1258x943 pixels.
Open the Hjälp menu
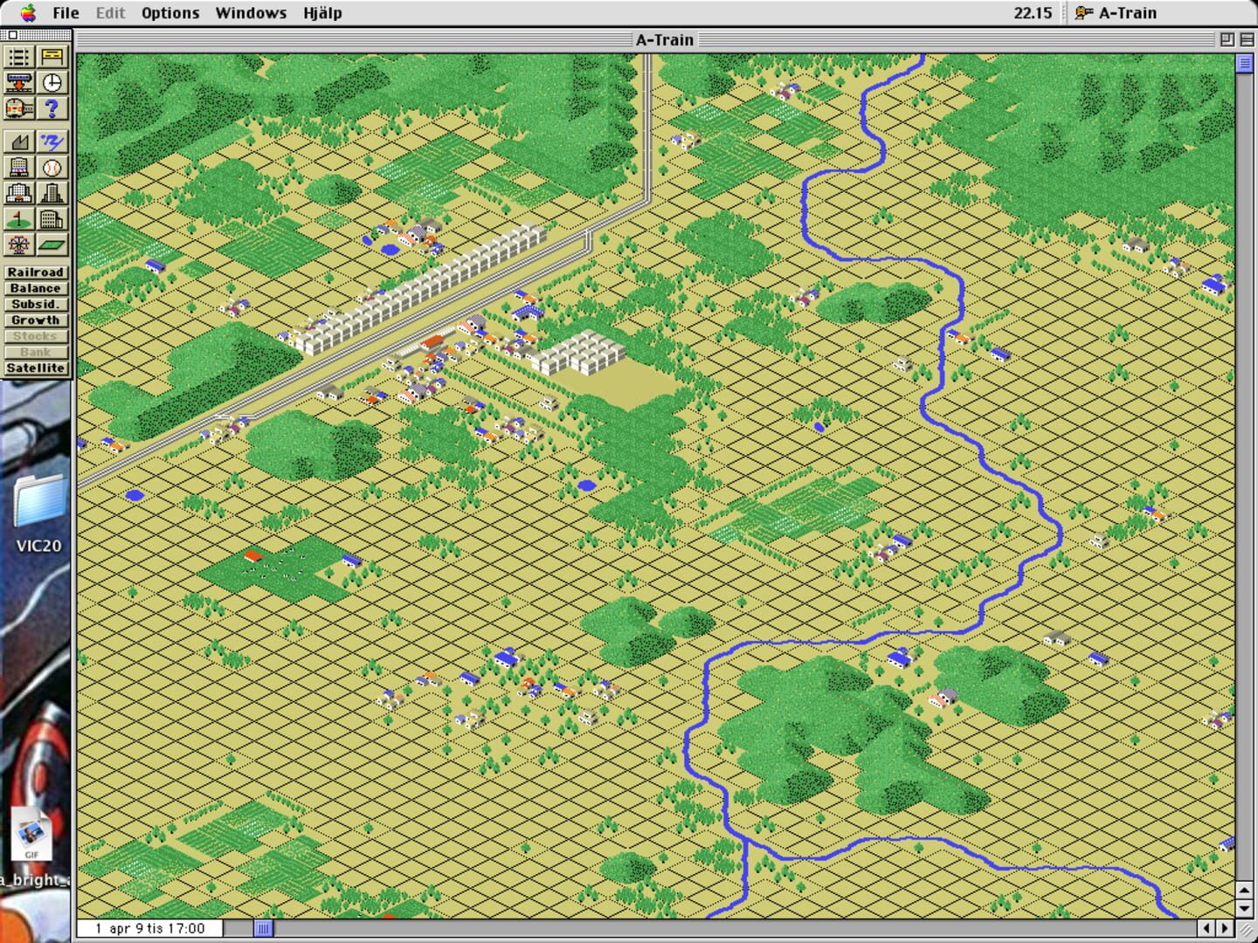coord(321,12)
